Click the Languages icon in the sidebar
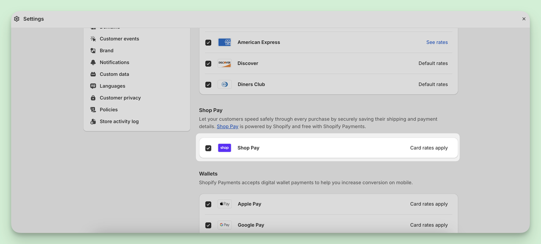 pyautogui.click(x=93, y=86)
